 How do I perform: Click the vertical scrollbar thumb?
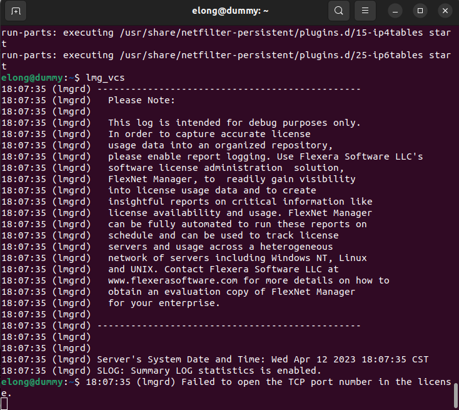pyautogui.click(x=454, y=394)
